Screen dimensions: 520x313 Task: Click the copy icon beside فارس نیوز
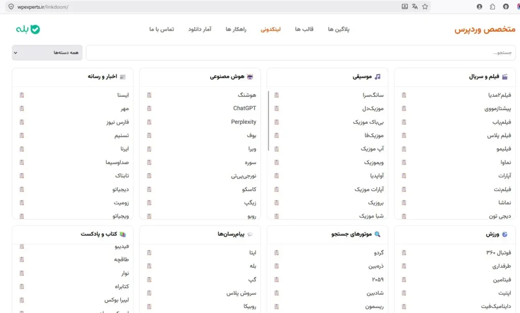pyautogui.click(x=22, y=122)
